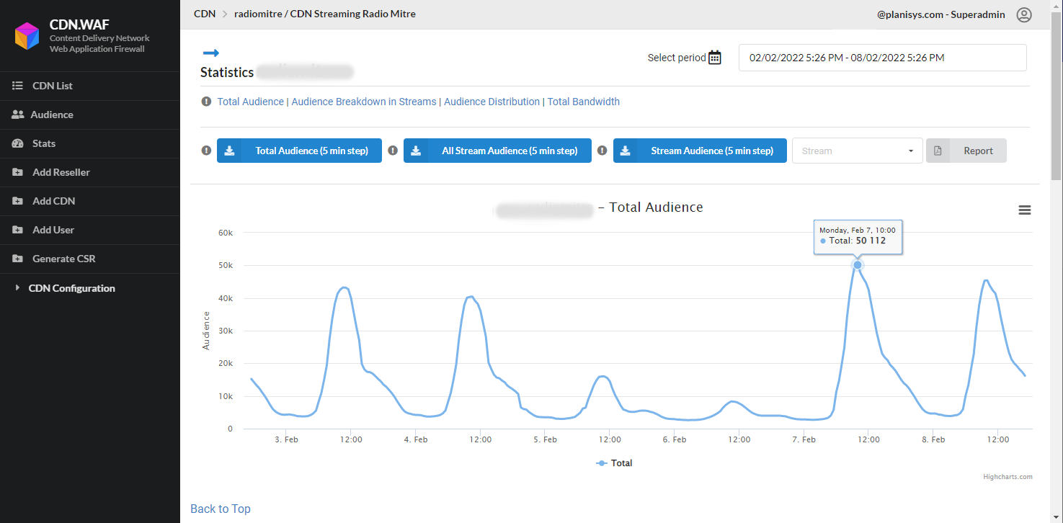1063x523 pixels.
Task: Click info icon before Stream Audience button
Action: click(x=602, y=151)
